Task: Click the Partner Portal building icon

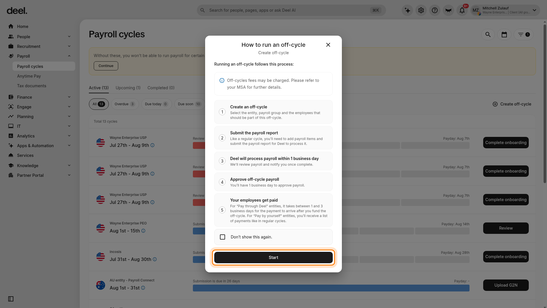Action: [x=11, y=175]
